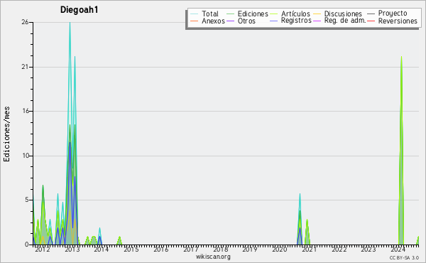
Task: Click the Otros purple line swatch
Action: click(x=230, y=21)
